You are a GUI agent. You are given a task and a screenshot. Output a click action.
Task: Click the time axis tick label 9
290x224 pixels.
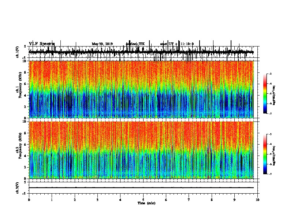pos(235,200)
